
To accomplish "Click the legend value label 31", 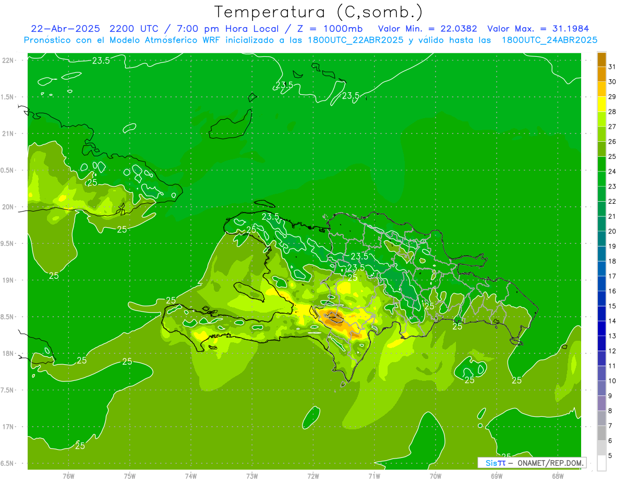I will click(x=612, y=67).
